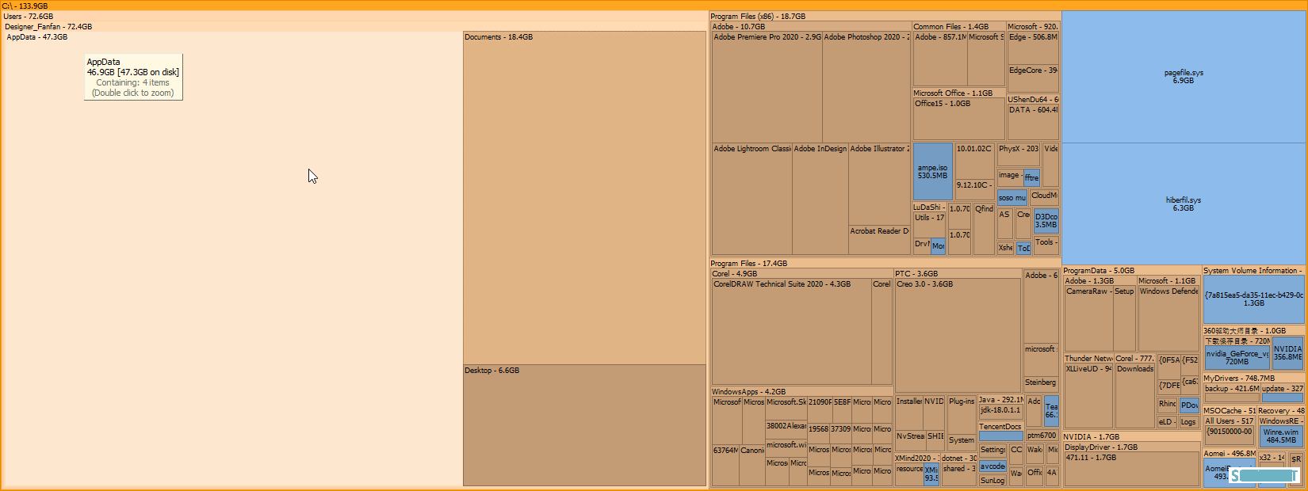Select the Rhino block in ProgramData
The width and height of the screenshot is (1308, 491).
1168,405
